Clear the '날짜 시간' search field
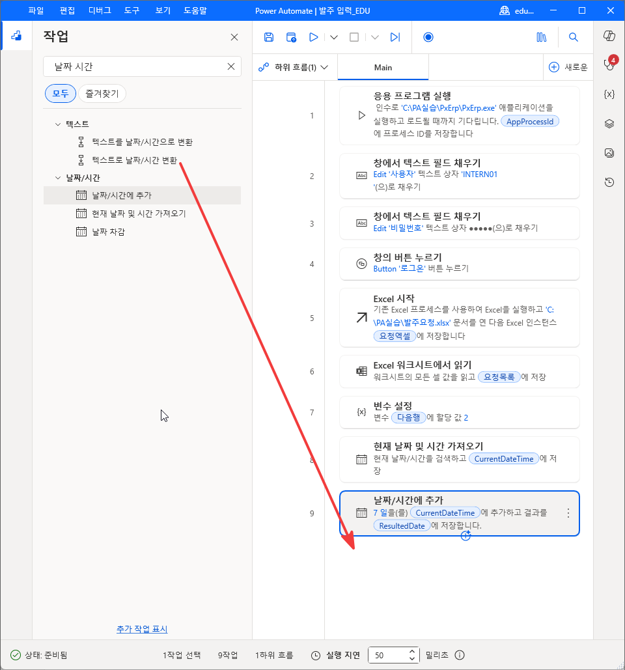This screenshot has width=625, height=670. click(x=231, y=66)
